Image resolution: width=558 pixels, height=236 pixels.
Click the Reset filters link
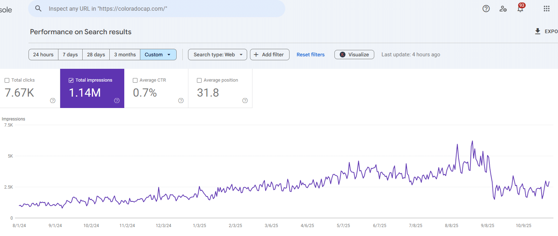click(x=311, y=55)
